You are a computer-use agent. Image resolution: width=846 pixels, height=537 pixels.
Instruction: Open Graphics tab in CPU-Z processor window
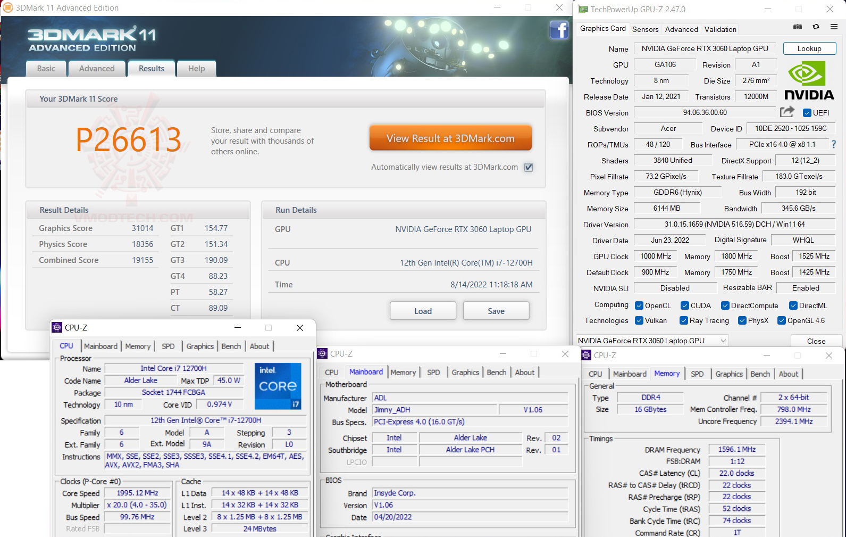click(200, 346)
